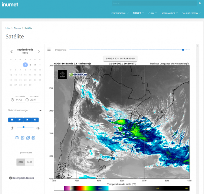Select CMI product type

click(21, 162)
